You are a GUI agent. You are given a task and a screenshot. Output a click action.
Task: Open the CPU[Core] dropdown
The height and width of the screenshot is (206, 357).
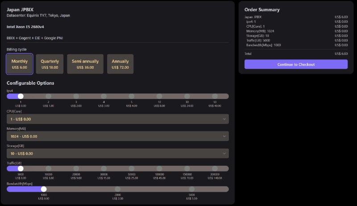click(117, 119)
